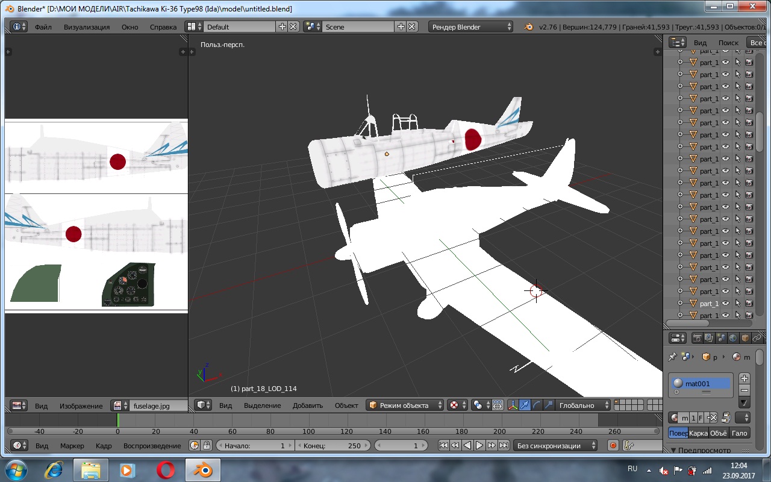Toggle the timeline frame range lock icon

pyautogui.click(x=207, y=445)
